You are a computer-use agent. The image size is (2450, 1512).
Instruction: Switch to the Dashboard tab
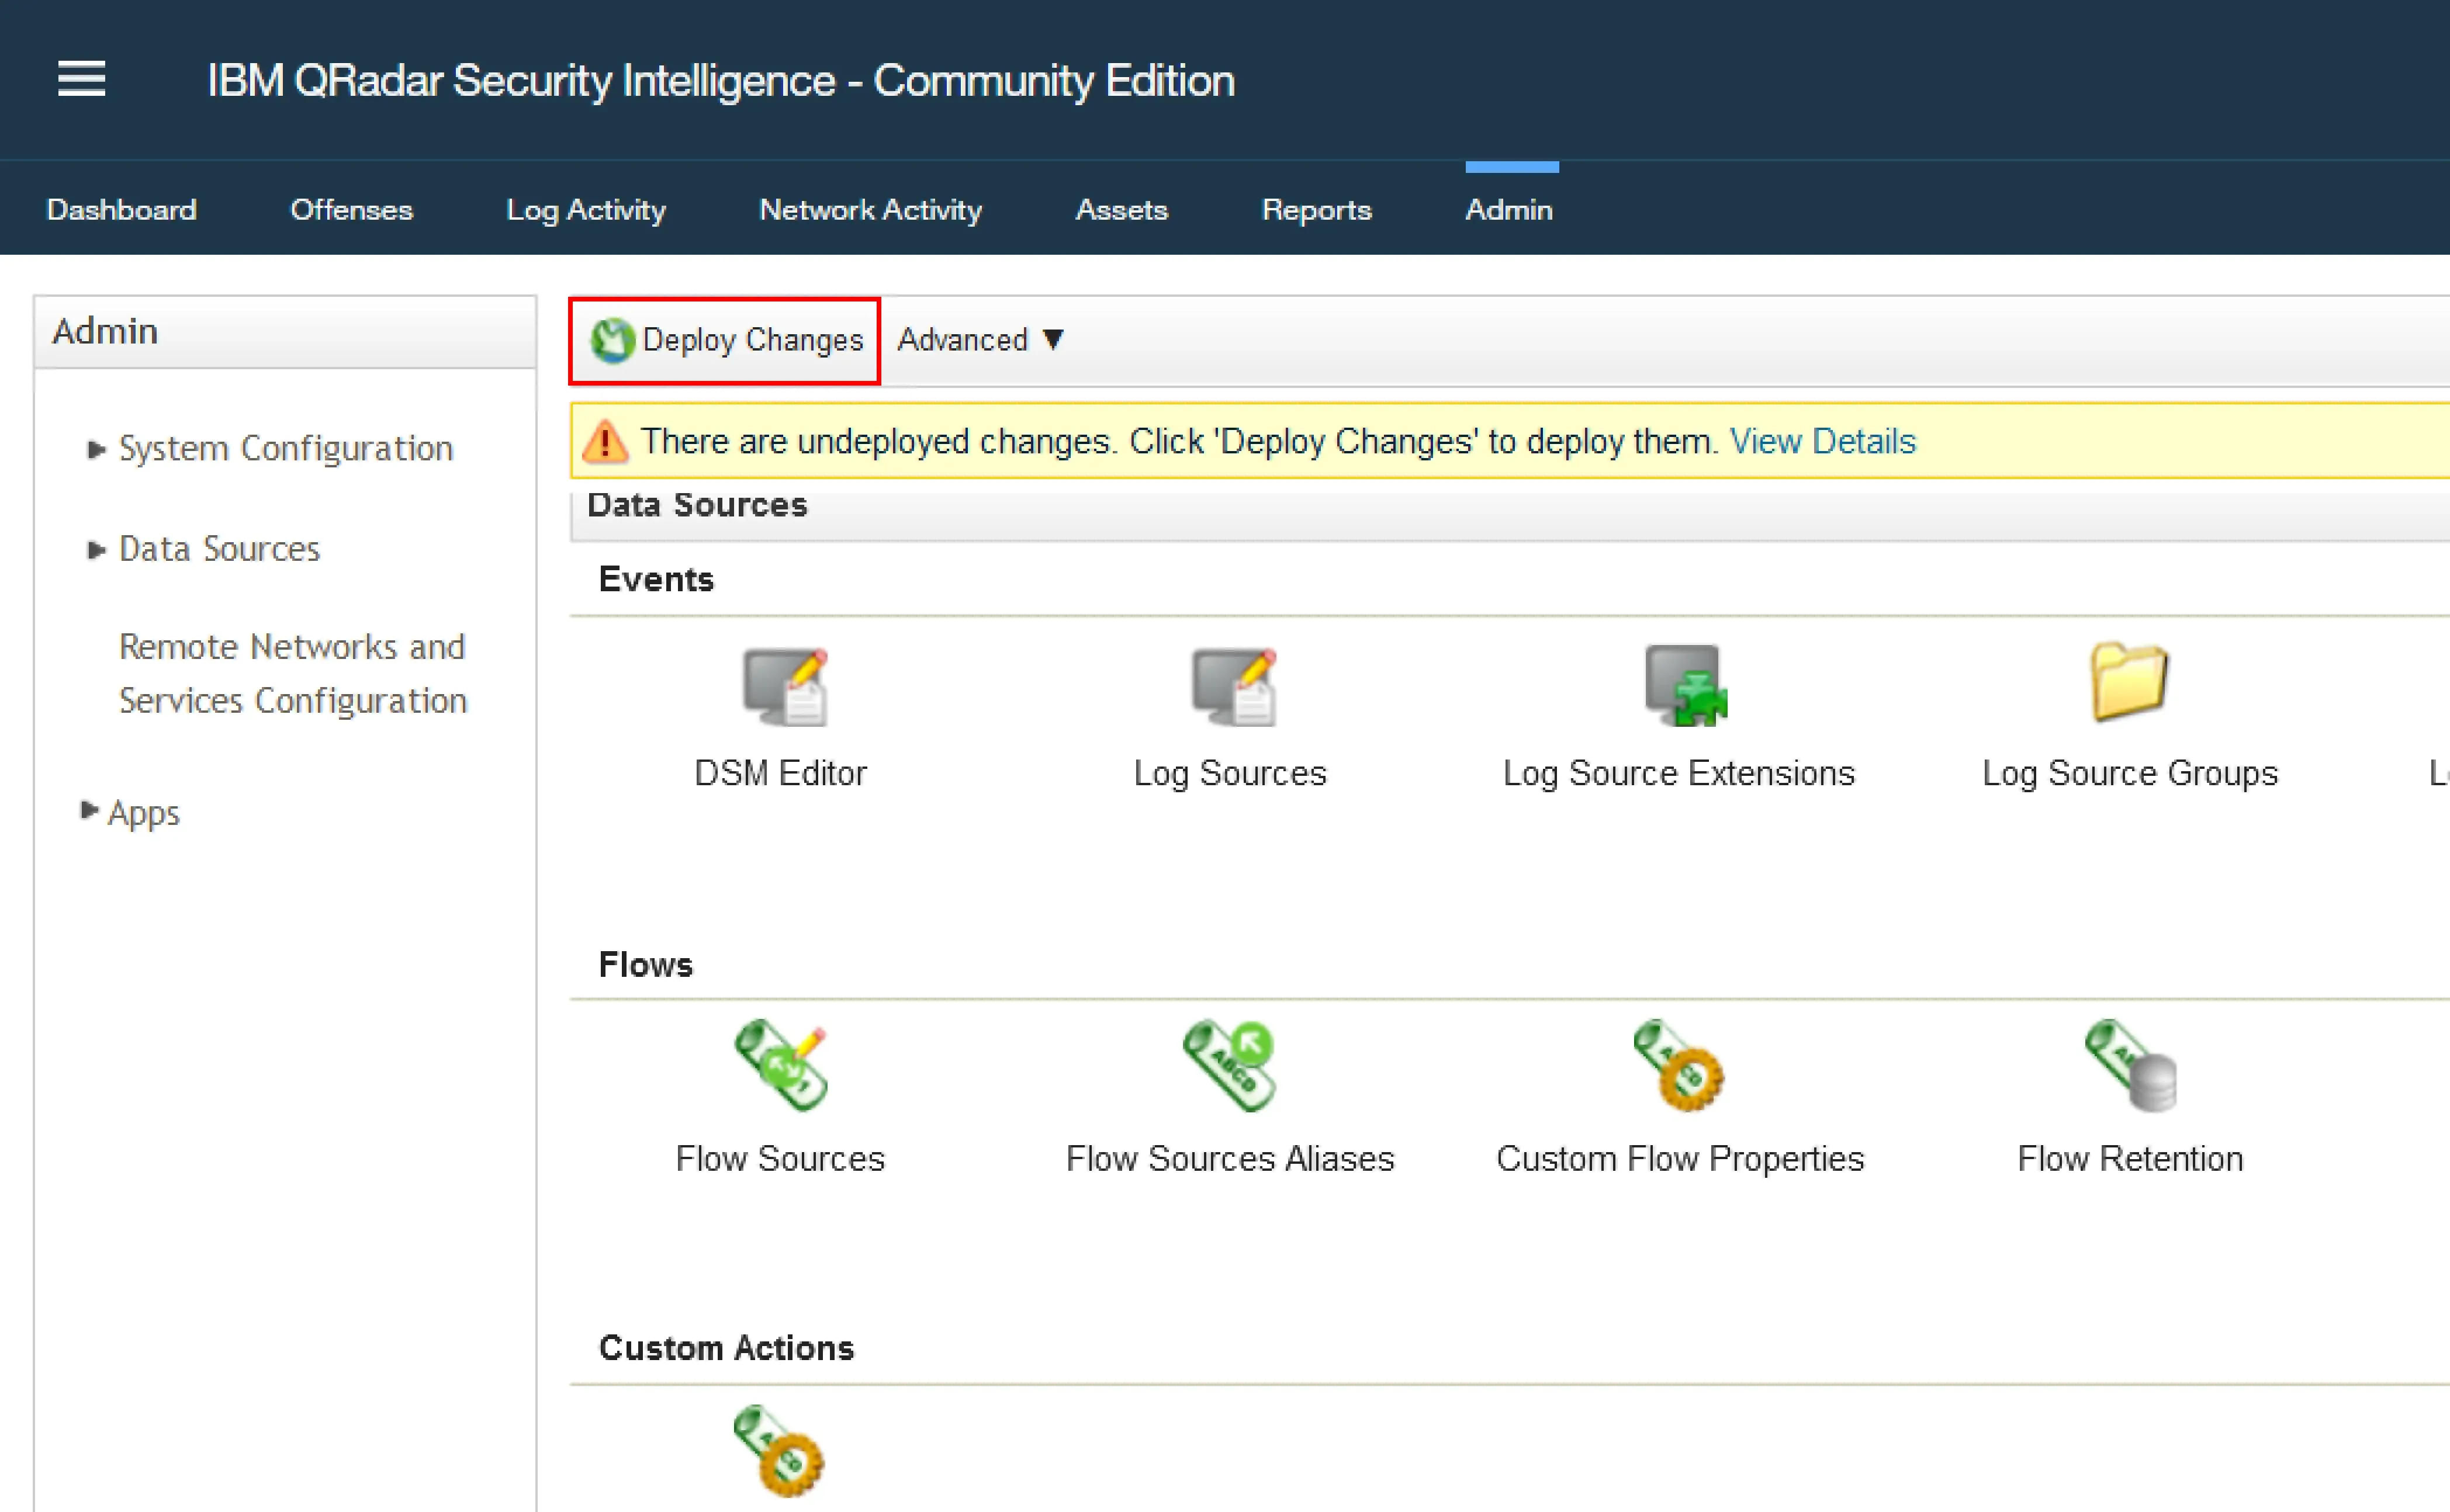click(121, 210)
